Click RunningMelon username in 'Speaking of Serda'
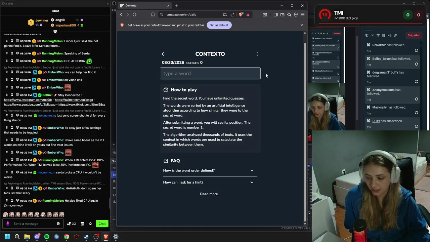This screenshot has width=430, height=242. tap(52, 53)
